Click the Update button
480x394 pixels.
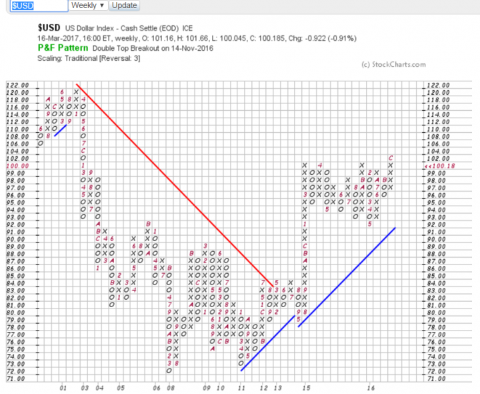click(x=124, y=5)
